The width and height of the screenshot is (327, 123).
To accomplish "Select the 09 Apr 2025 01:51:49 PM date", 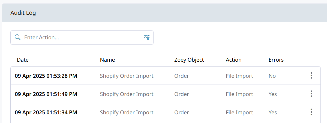I will (x=46, y=94).
